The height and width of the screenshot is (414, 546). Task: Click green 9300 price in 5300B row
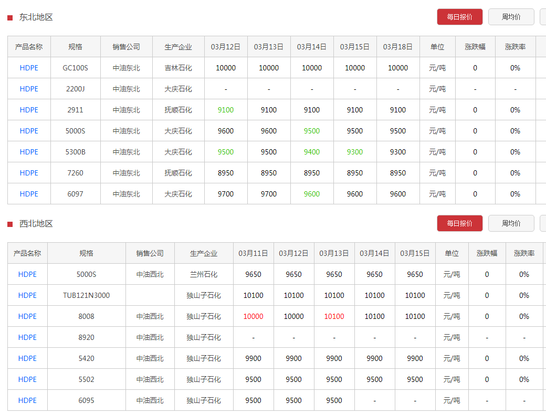355,152
